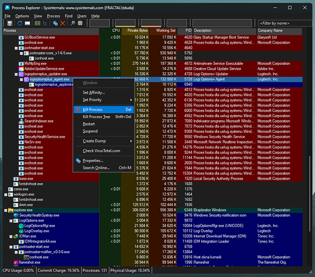The height and width of the screenshot is (277, 315).
Task: Click the IDMan.exe globe icon
Action: coord(16,236)
